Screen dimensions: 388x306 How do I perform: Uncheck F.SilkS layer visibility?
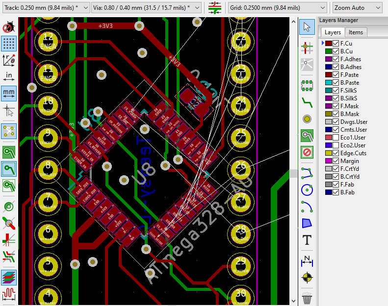point(336,91)
